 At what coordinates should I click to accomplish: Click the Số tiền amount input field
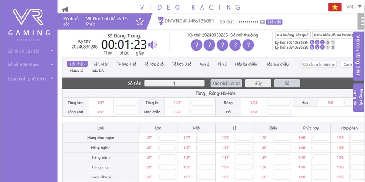click(174, 83)
